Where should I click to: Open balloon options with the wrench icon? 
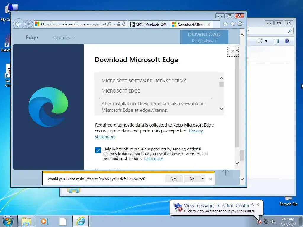[252, 205]
